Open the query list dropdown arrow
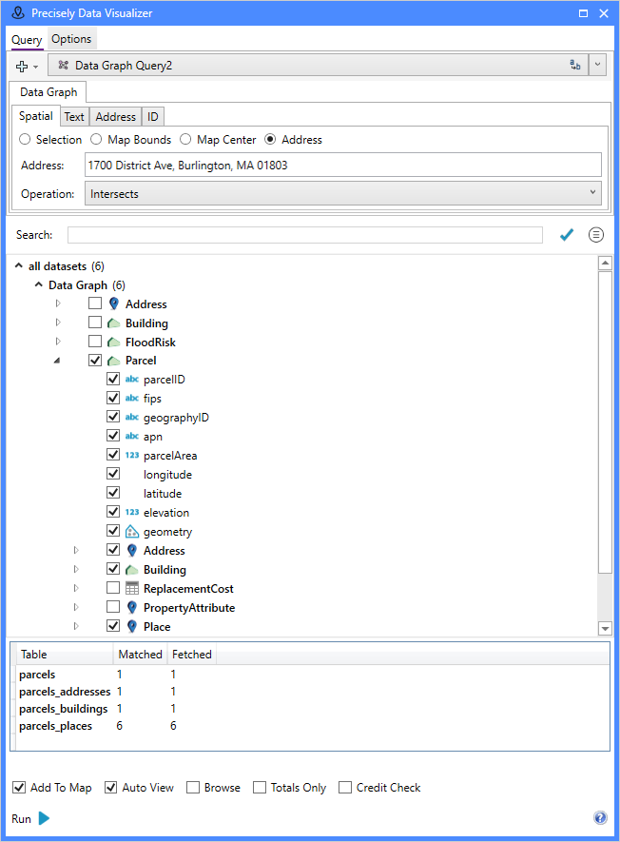The height and width of the screenshot is (842, 620). pos(597,65)
